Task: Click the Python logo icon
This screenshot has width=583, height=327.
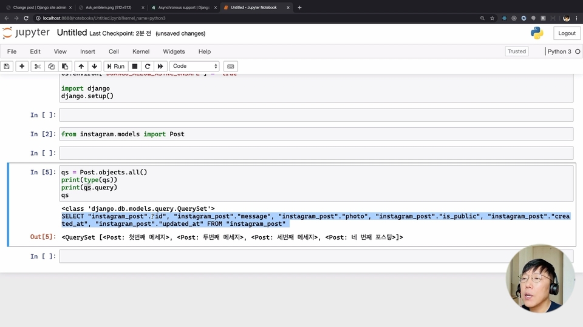Action: [536, 33]
